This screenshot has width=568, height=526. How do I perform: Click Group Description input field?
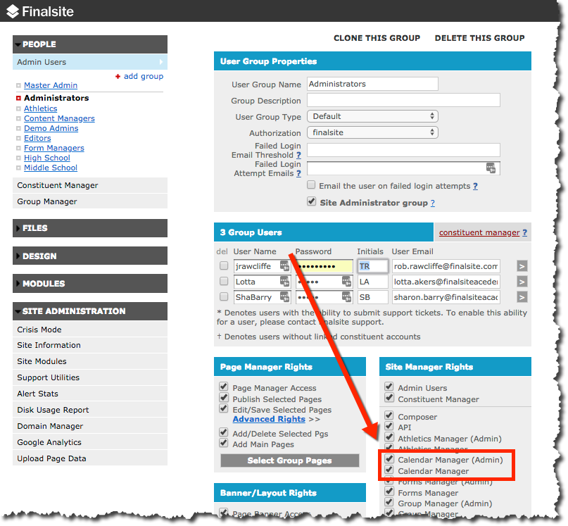click(x=403, y=100)
